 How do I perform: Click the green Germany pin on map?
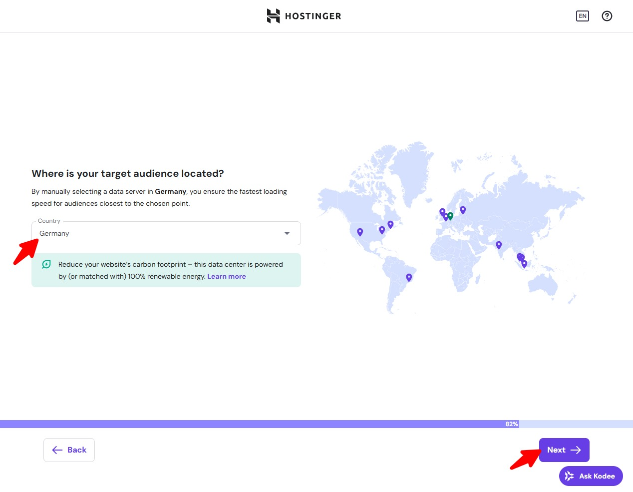450,216
